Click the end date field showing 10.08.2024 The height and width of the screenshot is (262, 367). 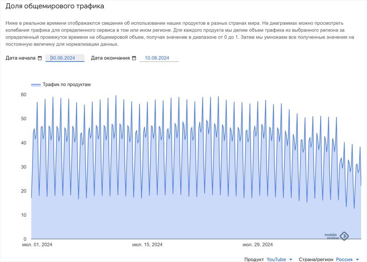[157, 58]
